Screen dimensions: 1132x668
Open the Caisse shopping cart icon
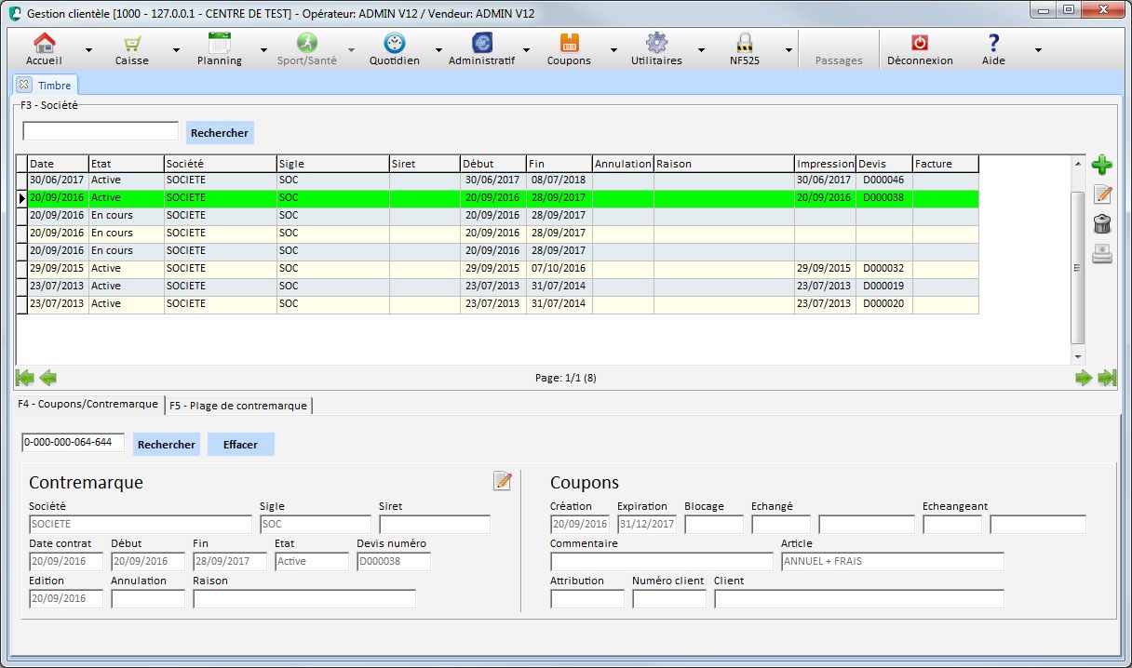coord(132,43)
